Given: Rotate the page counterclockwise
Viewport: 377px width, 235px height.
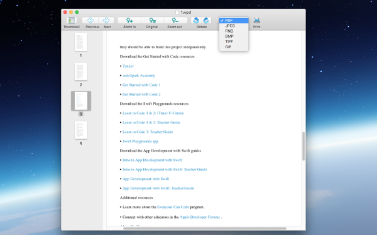Looking at the screenshot, I should (x=196, y=21).
